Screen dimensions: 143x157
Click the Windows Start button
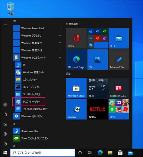pos(5,153)
